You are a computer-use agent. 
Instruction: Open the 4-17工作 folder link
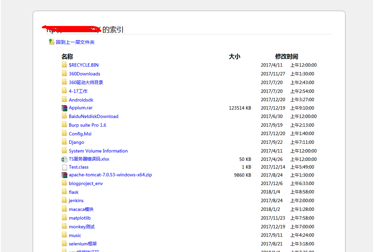pos(78,91)
